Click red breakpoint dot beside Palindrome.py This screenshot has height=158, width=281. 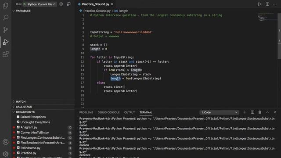14,148
